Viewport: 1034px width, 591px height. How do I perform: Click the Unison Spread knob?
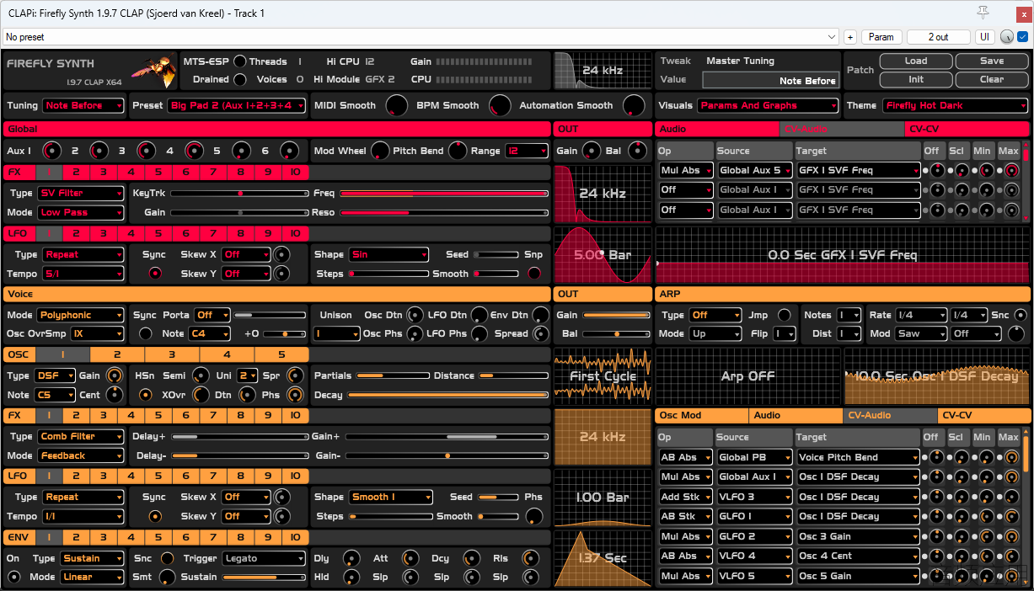click(x=539, y=333)
